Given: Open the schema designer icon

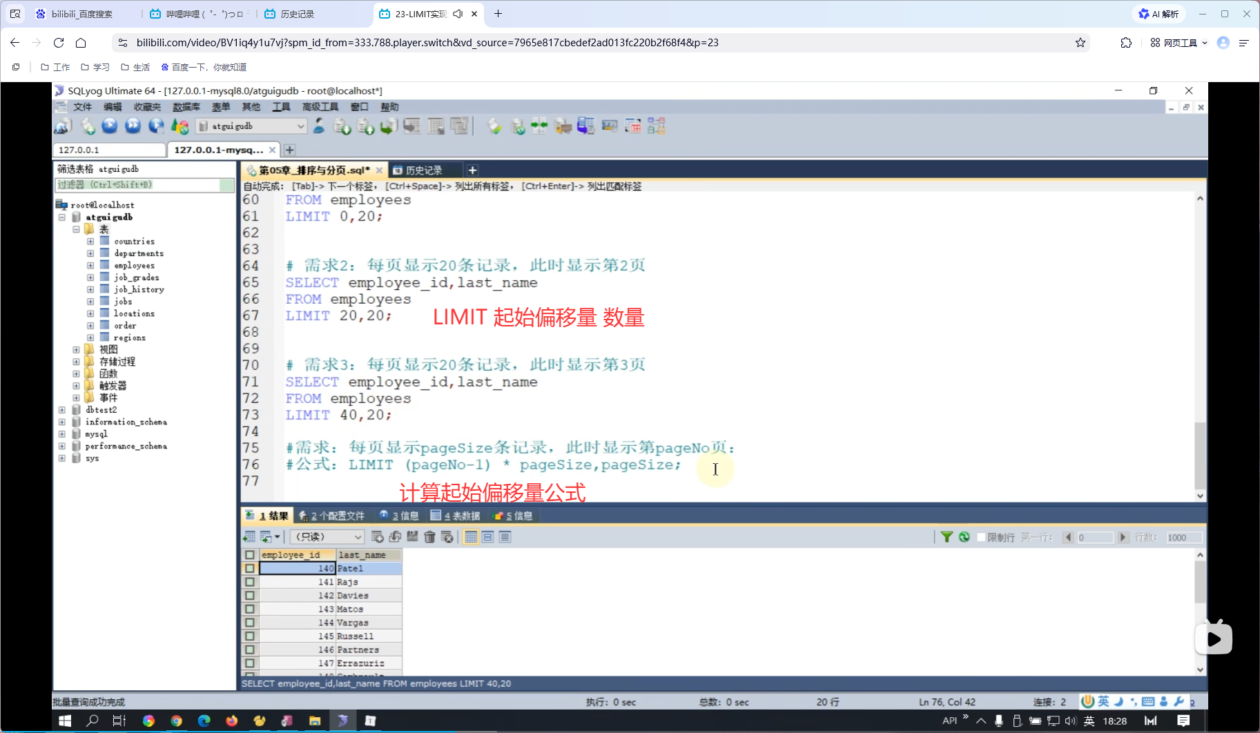Looking at the screenshot, I should click(656, 126).
